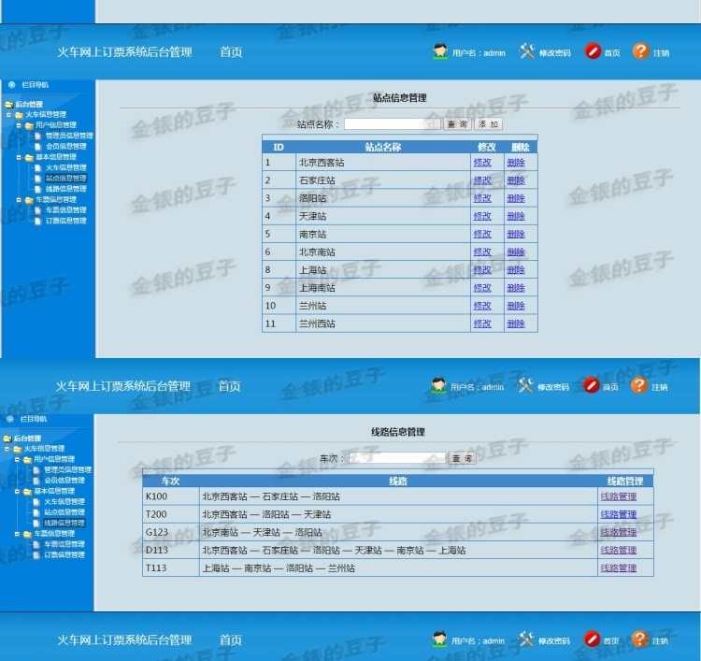Click 删除 for 兰州西站
The height and width of the screenshot is (661, 701).
coord(515,323)
